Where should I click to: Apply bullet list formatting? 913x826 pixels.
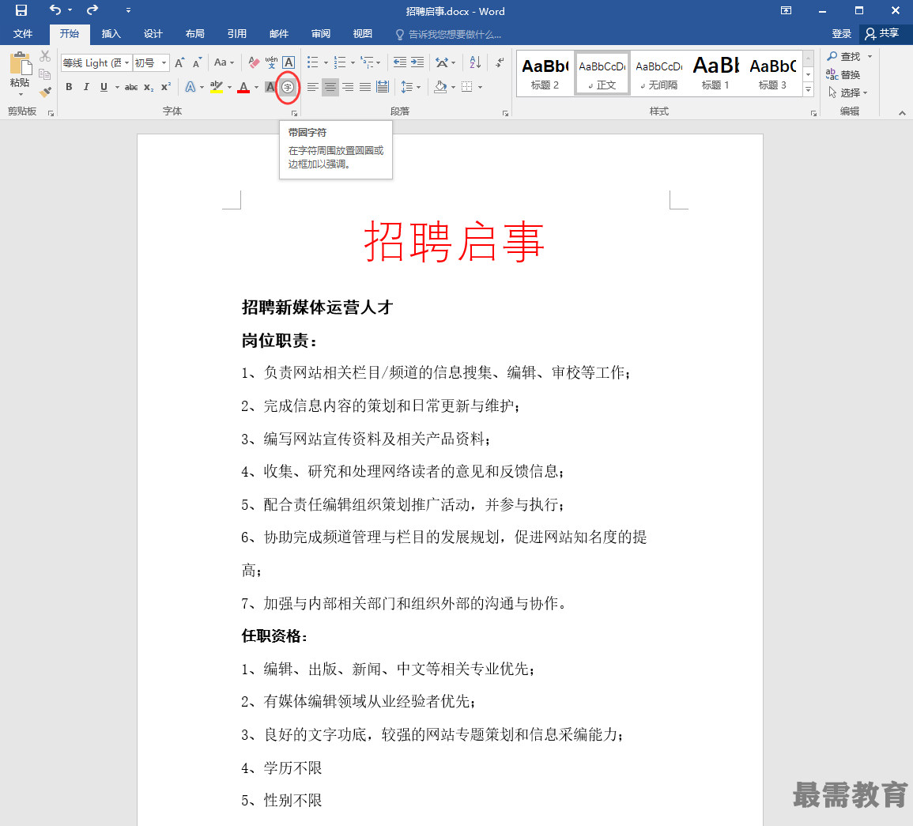[x=313, y=62]
